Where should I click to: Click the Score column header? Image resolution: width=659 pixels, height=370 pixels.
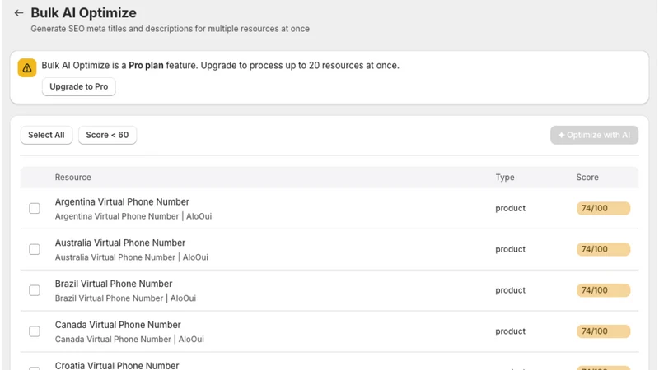[x=587, y=178]
